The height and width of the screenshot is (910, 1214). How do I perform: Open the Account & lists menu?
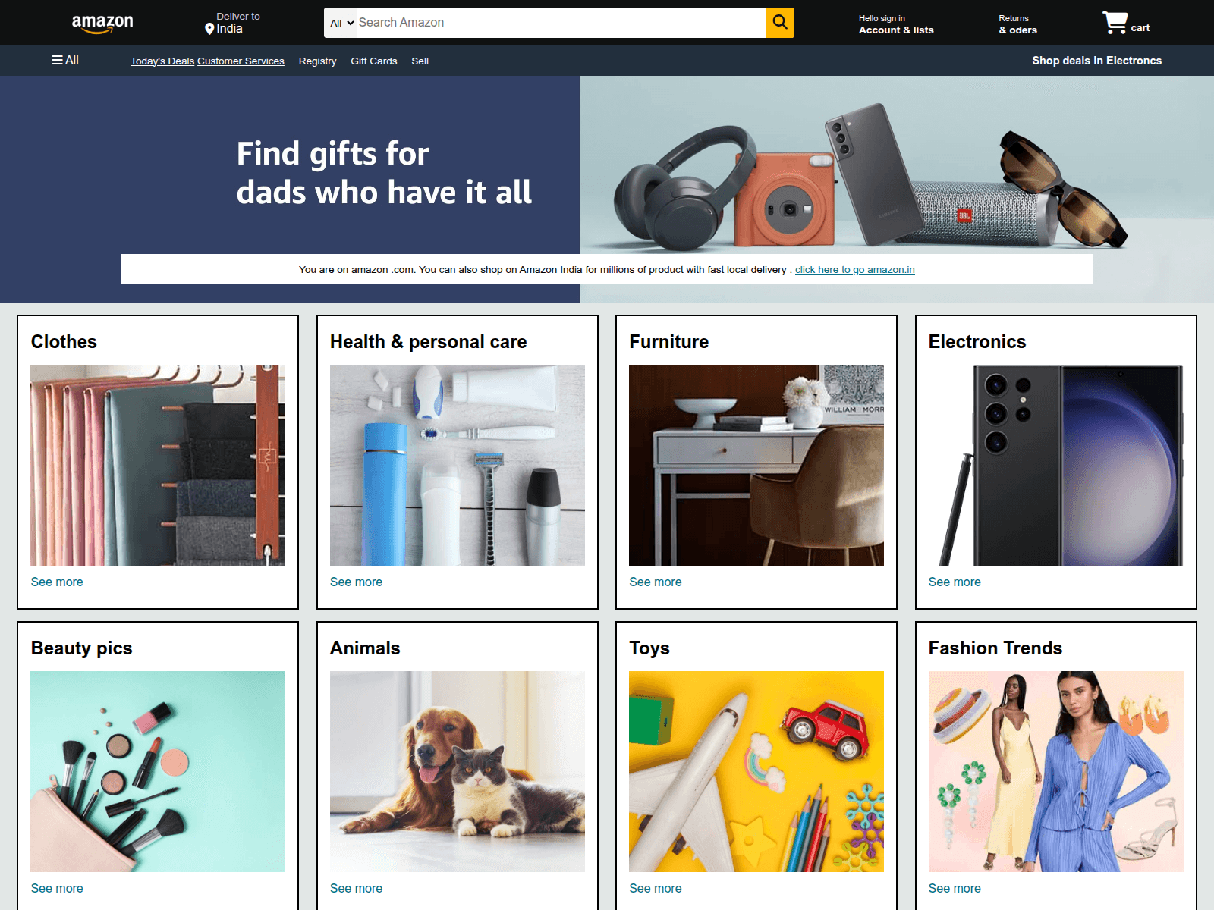(896, 24)
